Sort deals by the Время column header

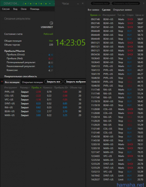pyautogui.click(x=95, y=15)
